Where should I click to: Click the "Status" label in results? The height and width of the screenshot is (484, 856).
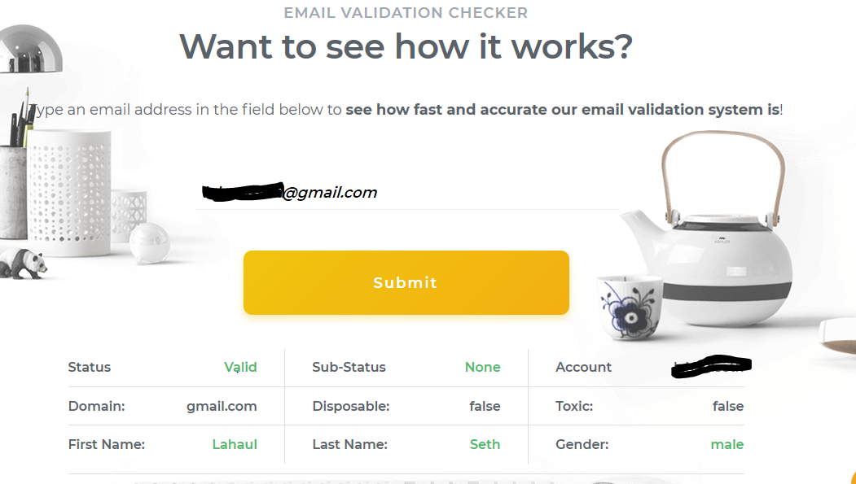pyautogui.click(x=90, y=367)
